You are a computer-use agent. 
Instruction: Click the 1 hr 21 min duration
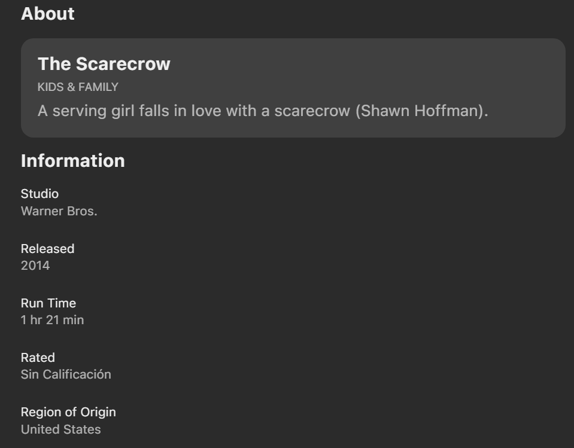pyautogui.click(x=52, y=320)
